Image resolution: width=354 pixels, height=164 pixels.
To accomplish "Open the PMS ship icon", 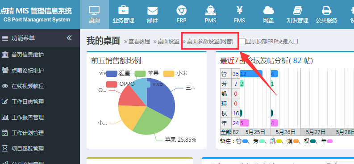I will point(210,10).
